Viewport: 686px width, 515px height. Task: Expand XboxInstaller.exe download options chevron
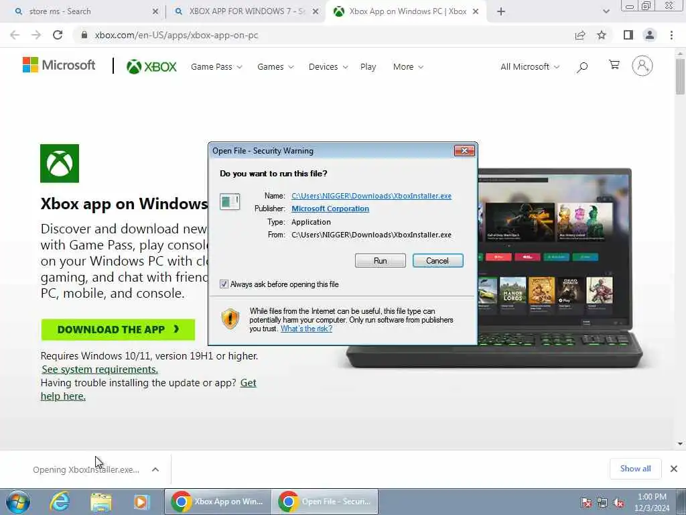[155, 469]
